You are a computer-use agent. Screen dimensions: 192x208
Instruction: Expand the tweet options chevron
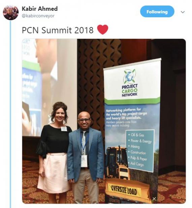(x=183, y=12)
